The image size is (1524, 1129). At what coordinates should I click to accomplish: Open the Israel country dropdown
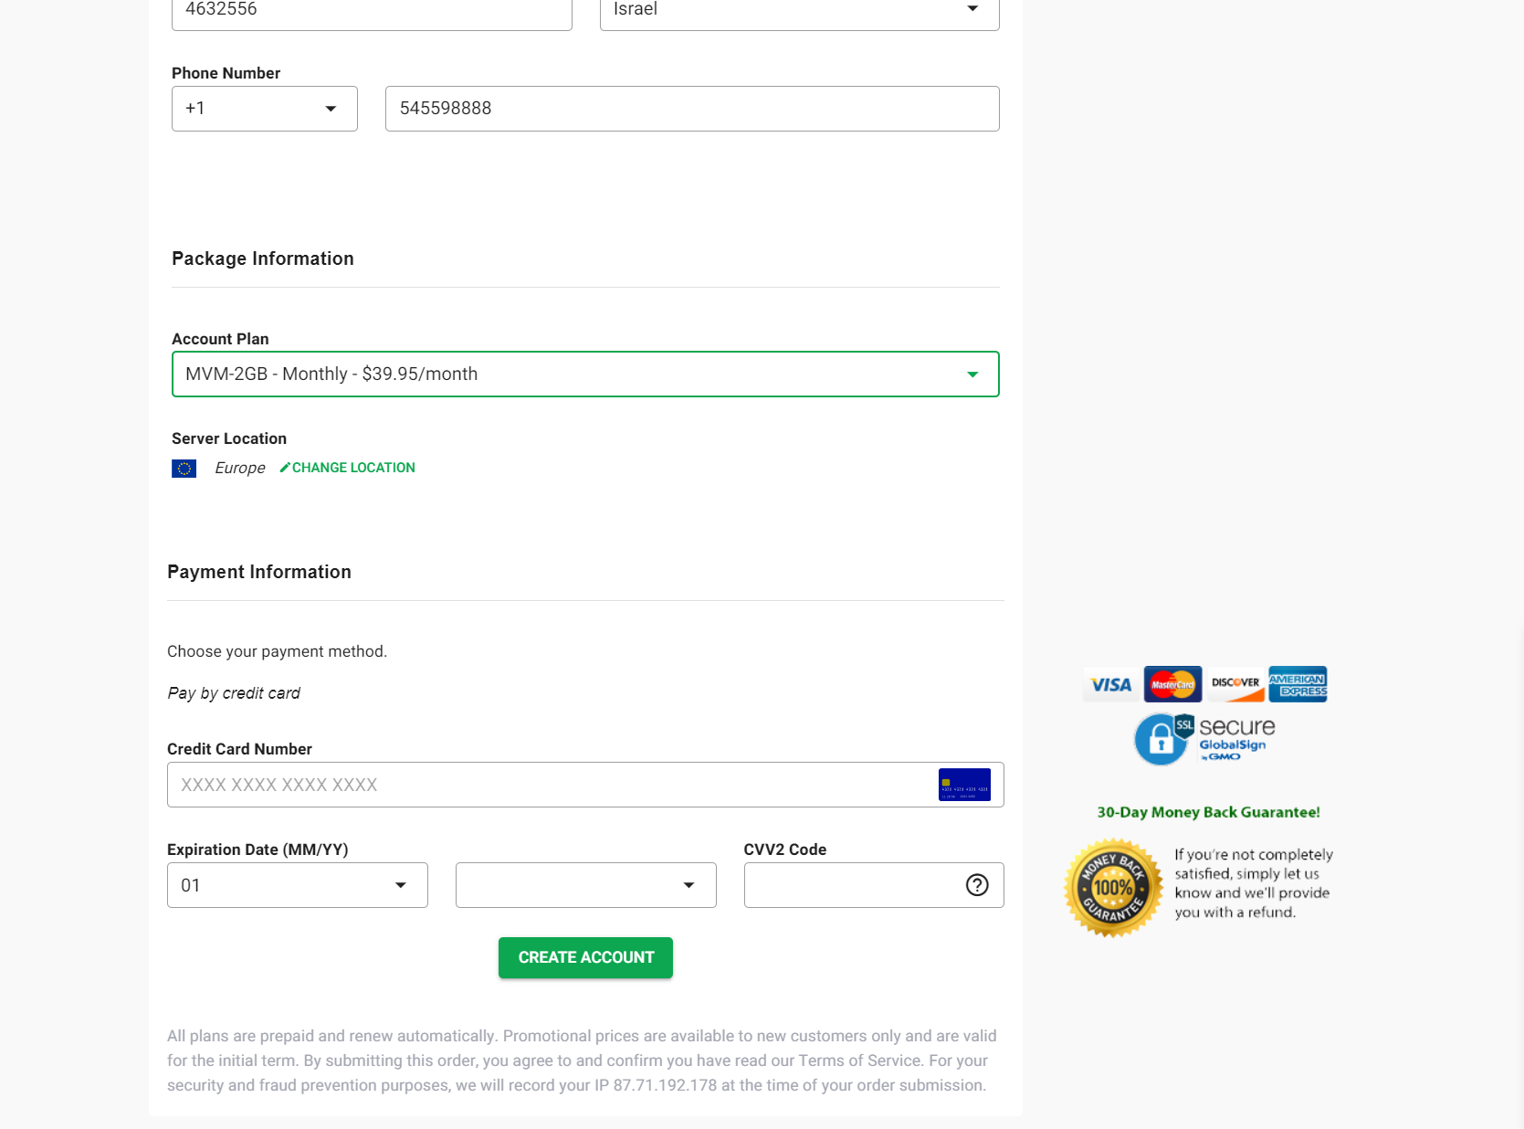tap(799, 11)
